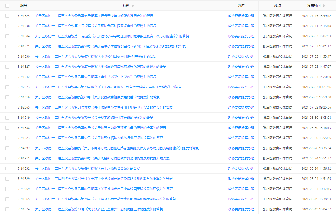Click 政协委员提案办理 channel in row 5191965
The width and height of the screenshot is (336, 215).
pyautogui.click(x=241, y=199)
